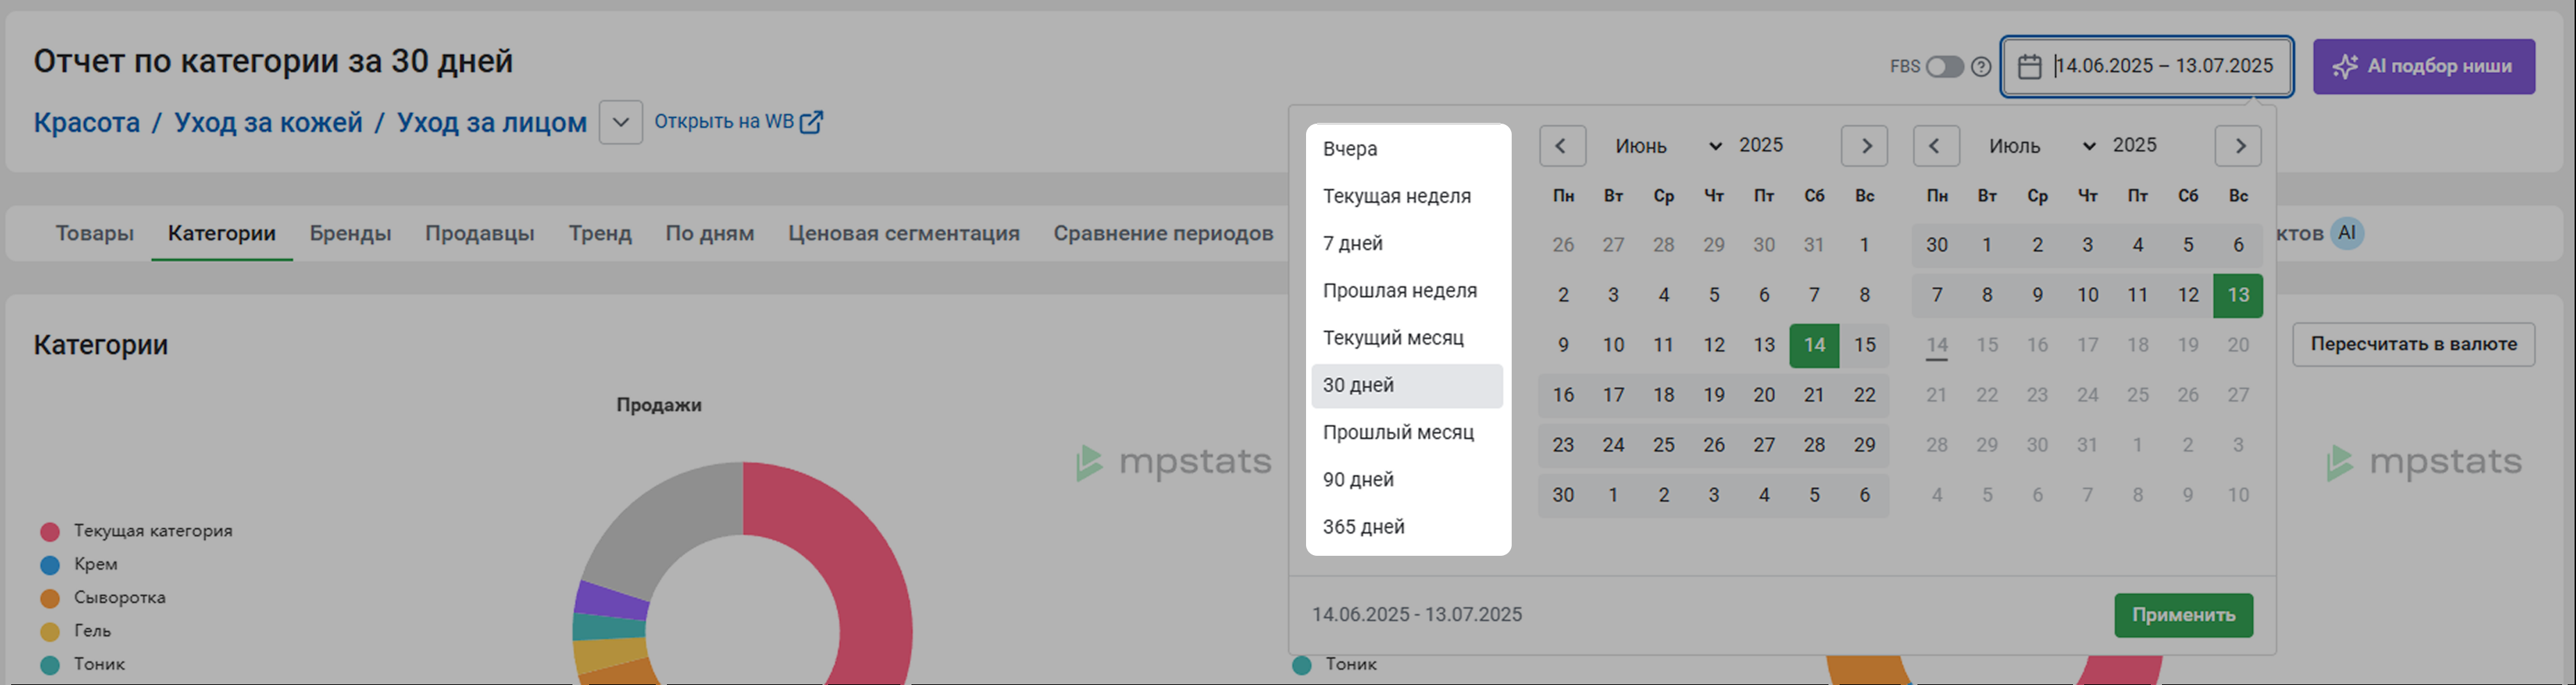Go to previous month in July calendar
Screen dimensions: 2576x685
click(1936, 146)
